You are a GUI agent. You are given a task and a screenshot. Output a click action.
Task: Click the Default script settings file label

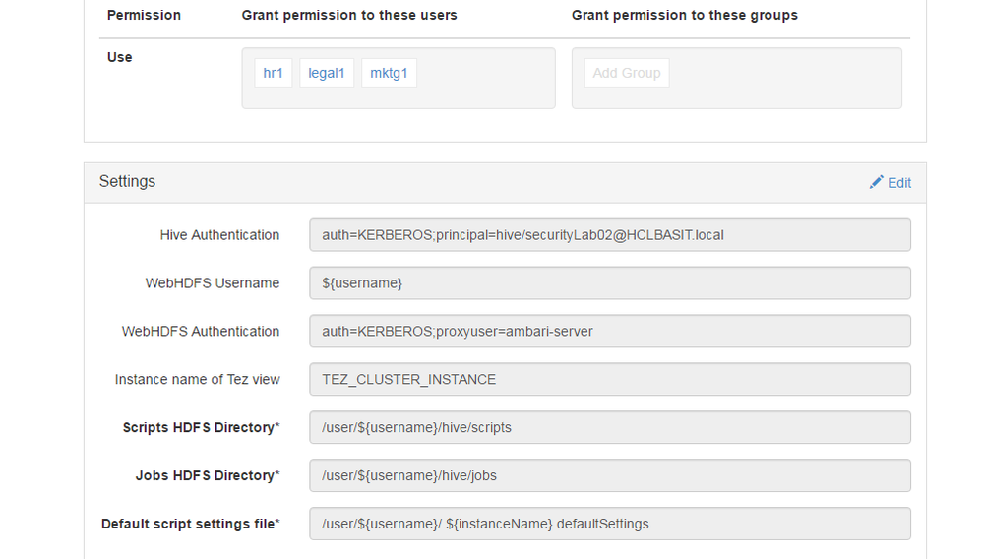pos(190,525)
